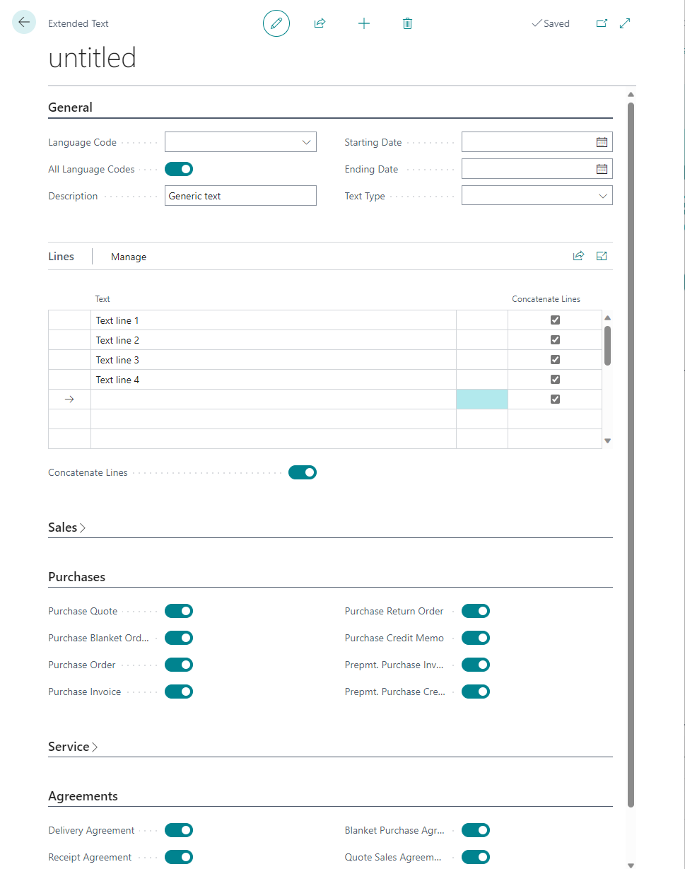Viewport: 685px width, 869px height.
Task: Click the share icon in top toolbar
Action: click(x=320, y=23)
